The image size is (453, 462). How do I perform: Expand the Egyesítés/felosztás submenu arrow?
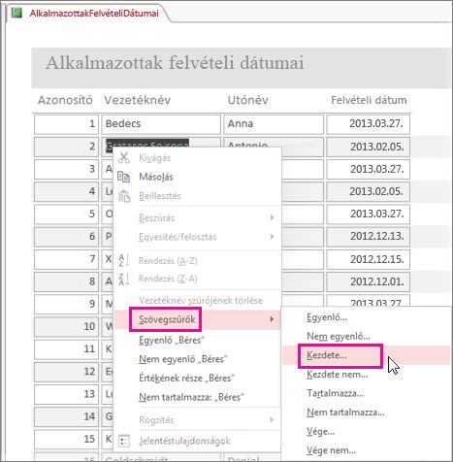coord(272,237)
